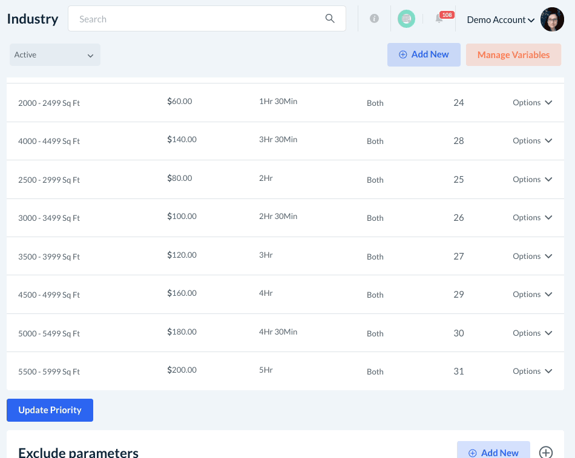This screenshot has width=575, height=458.
Task: Click the circled plus icon beside Exclude parameters
Action: click(x=546, y=453)
